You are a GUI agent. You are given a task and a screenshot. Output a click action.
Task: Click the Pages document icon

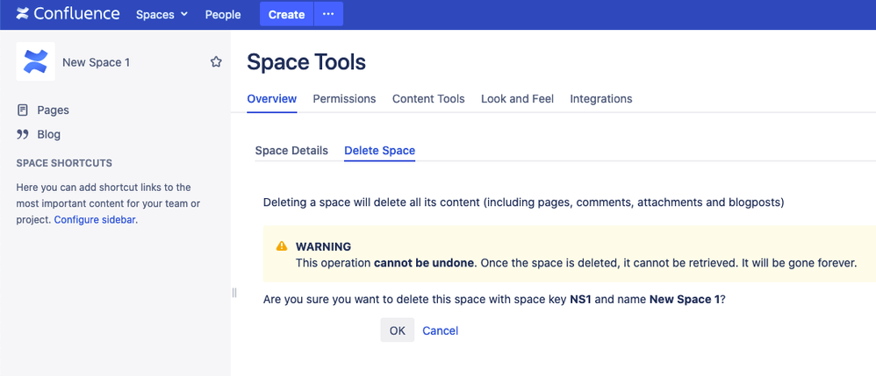pyautogui.click(x=22, y=110)
